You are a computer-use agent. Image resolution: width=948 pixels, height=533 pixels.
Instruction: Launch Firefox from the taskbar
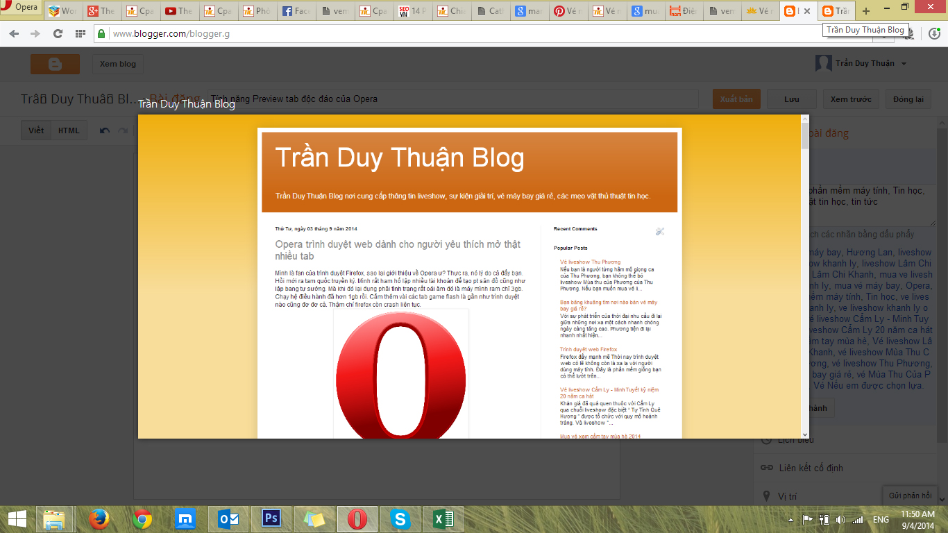point(99,518)
